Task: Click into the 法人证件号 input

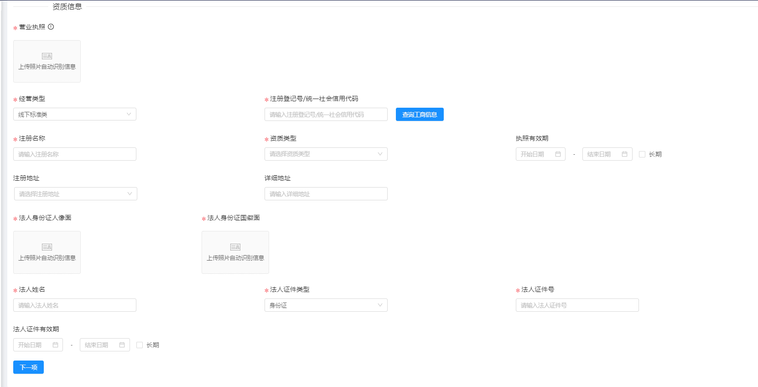Action: 577,305
